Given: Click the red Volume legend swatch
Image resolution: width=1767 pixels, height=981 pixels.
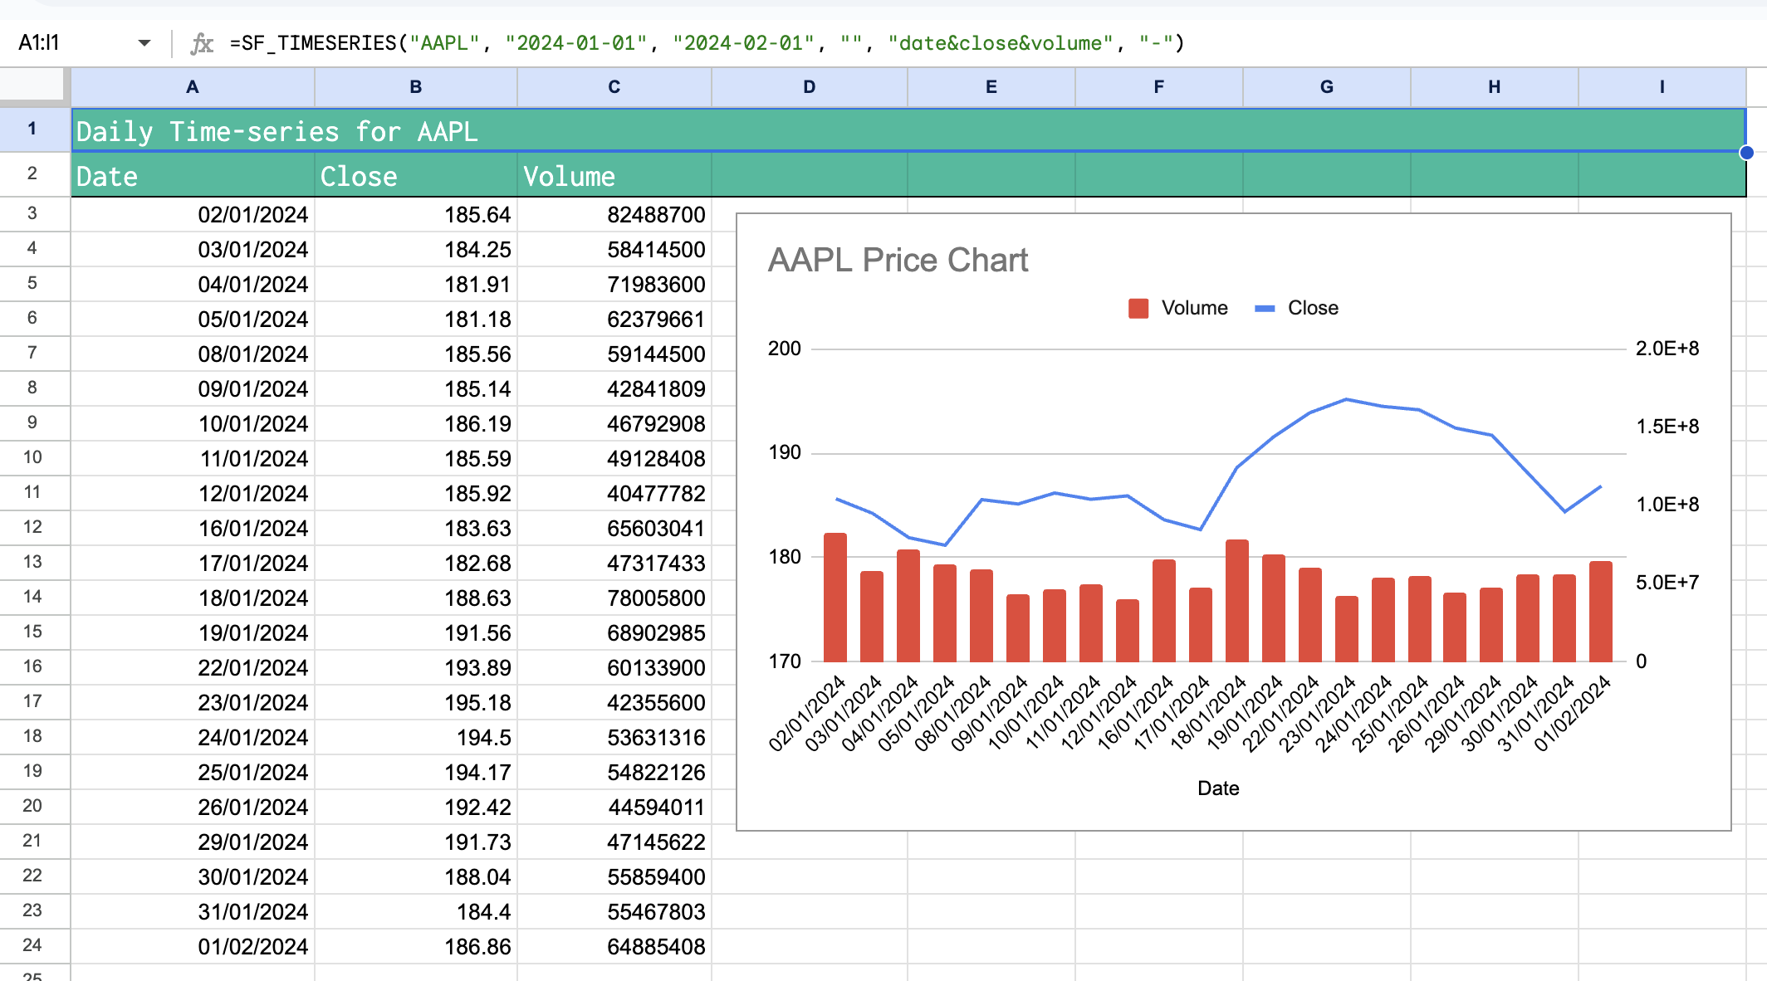Looking at the screenshot, I should (x=1138, y=309).
